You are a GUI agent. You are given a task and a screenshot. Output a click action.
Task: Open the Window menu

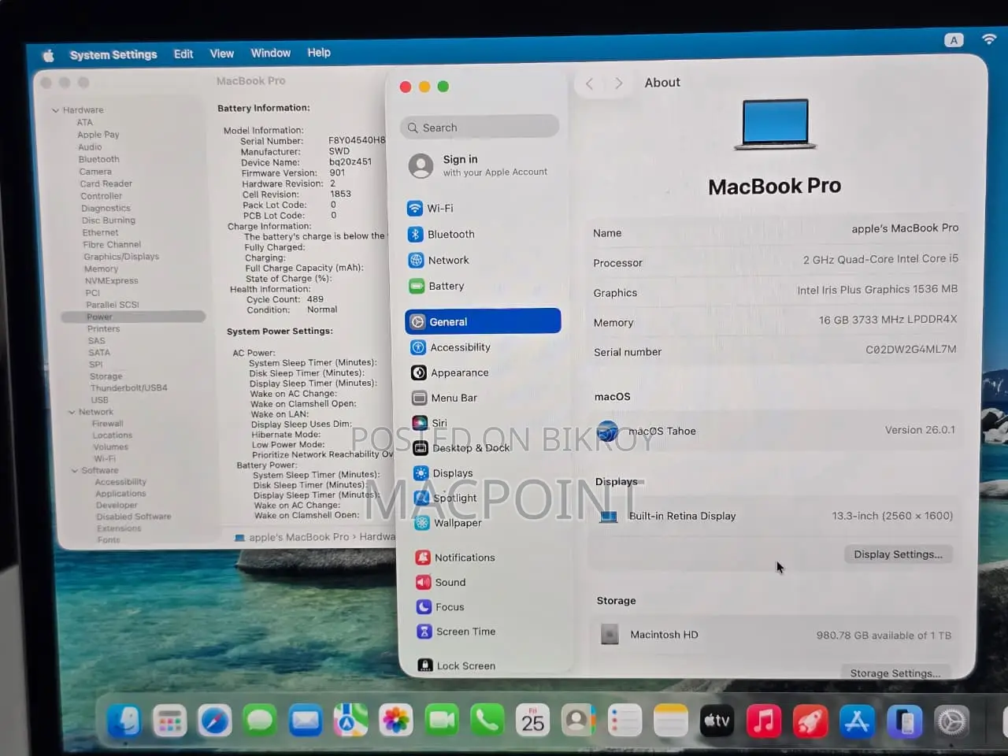coord(271,53)
